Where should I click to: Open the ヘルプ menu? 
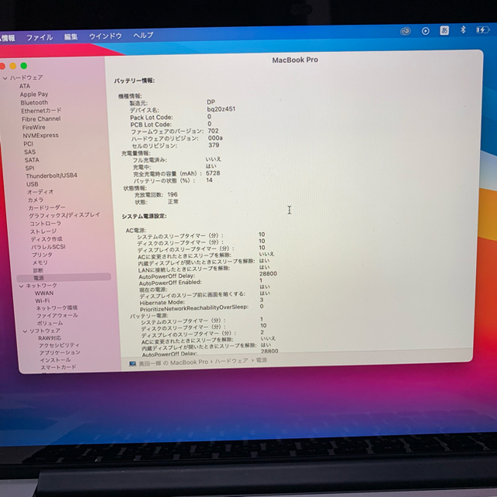[143, 35]
